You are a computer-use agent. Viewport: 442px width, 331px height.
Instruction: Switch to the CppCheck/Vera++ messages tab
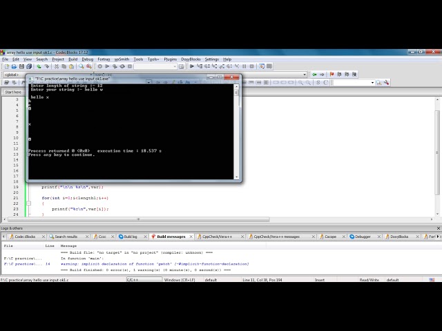(276, 237)
